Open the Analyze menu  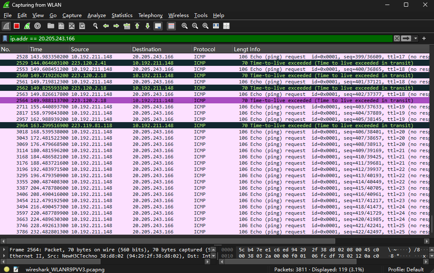point(97,15)
